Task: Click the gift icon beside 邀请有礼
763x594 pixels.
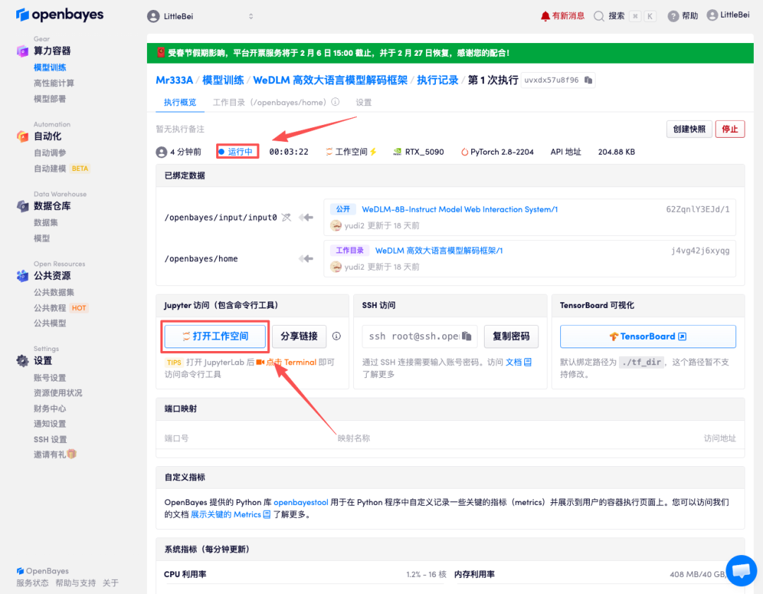Action: point(72,454)
